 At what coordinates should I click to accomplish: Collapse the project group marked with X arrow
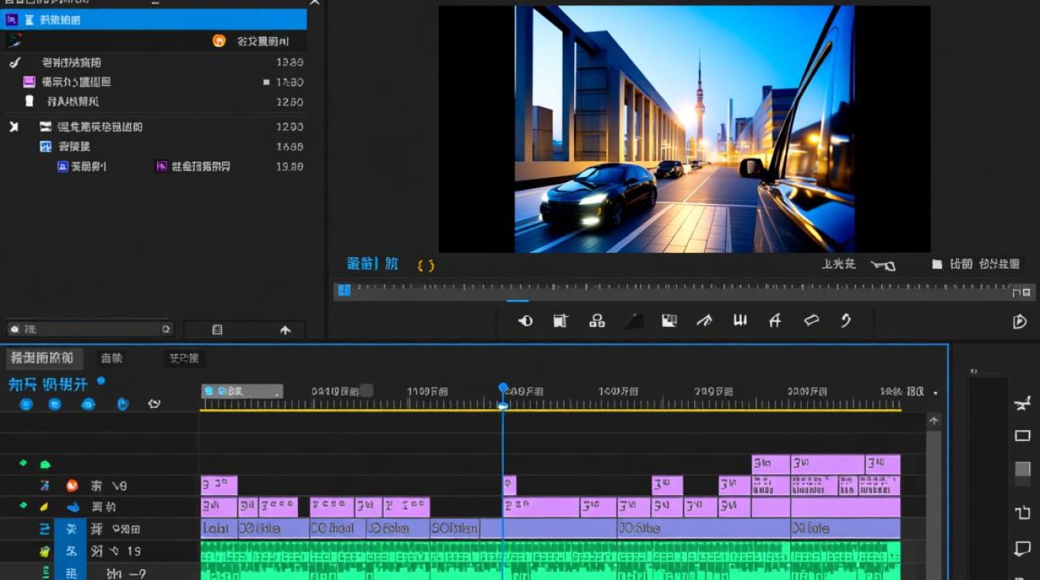click(14, 127)
